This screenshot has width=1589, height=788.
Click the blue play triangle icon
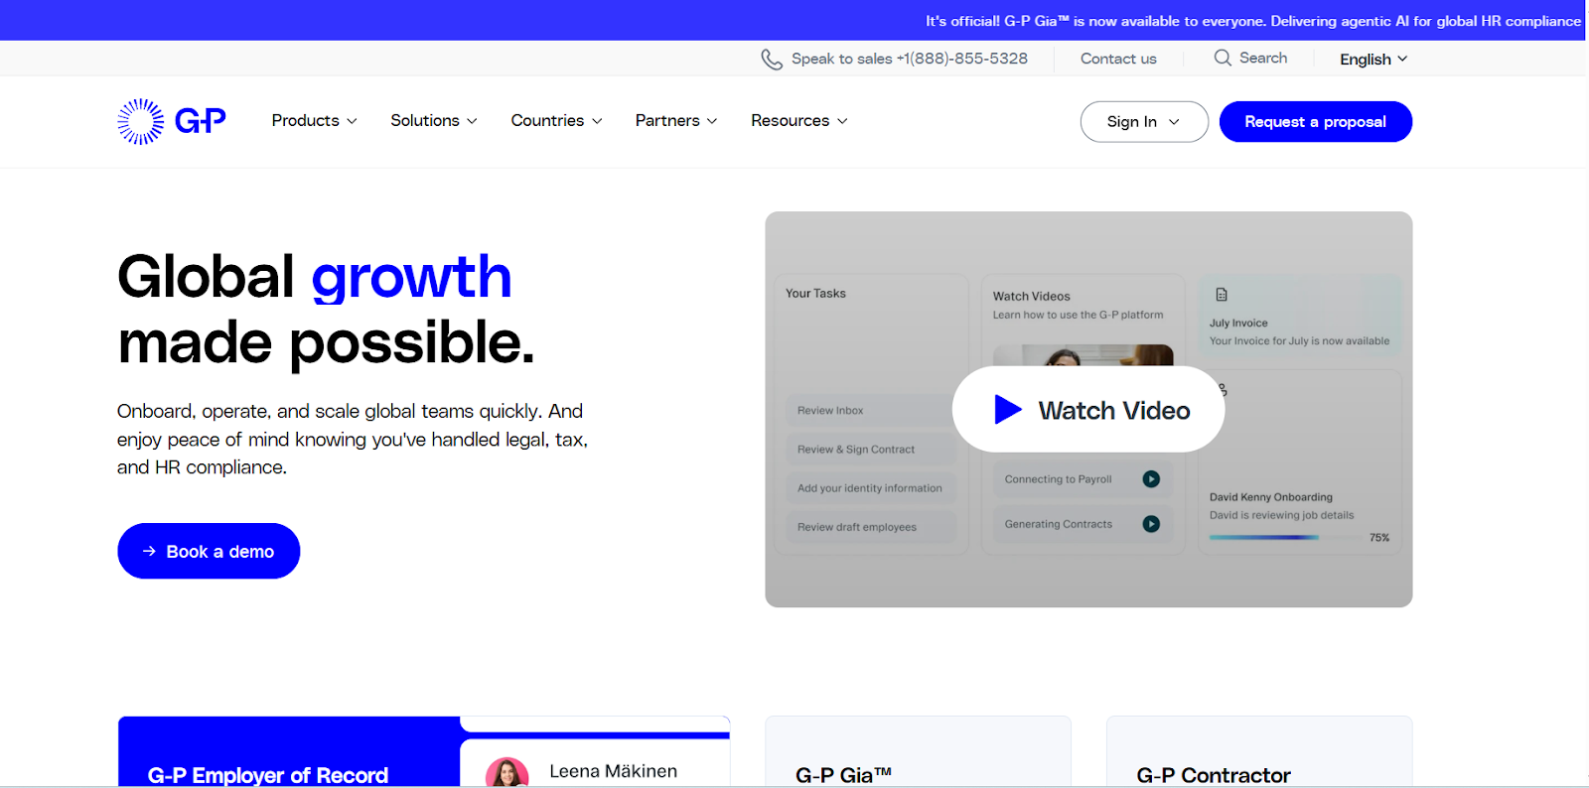tap(1008, 409)
